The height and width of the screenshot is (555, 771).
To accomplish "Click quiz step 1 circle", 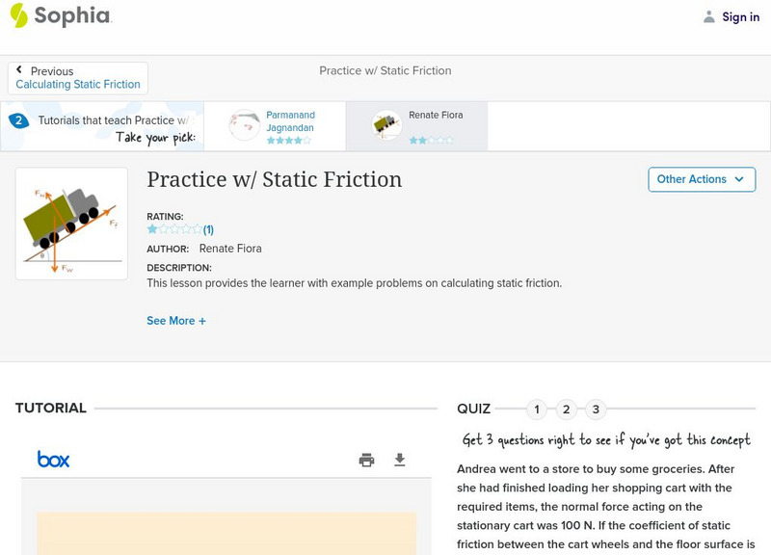I will 536,410.
